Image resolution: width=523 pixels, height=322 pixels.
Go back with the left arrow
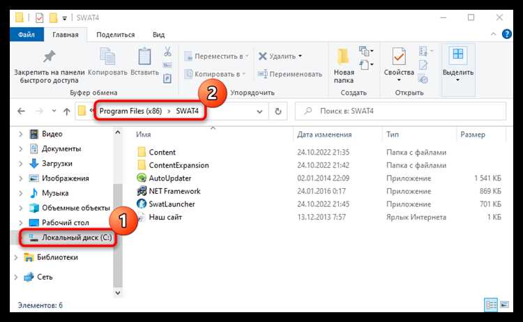tap(21, 111)
